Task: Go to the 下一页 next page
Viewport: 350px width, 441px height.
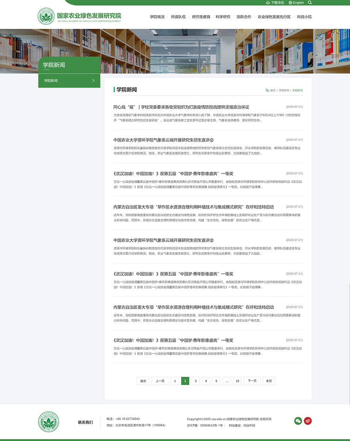Action: [252, 381]
